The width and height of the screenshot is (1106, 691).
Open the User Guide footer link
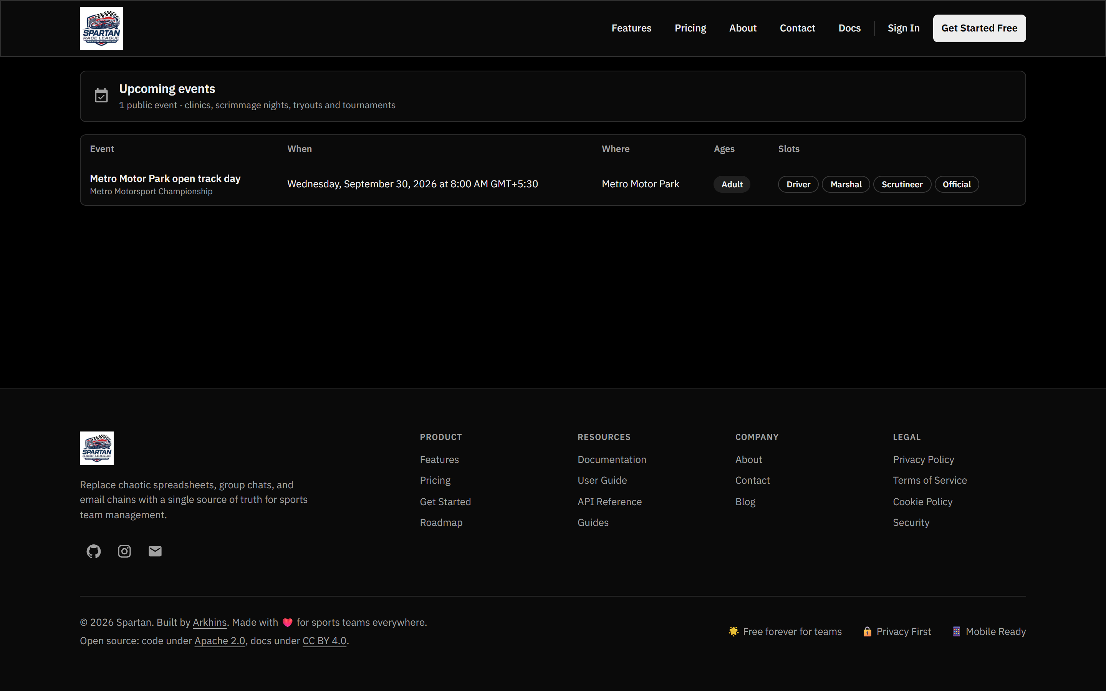pos(602,480)
